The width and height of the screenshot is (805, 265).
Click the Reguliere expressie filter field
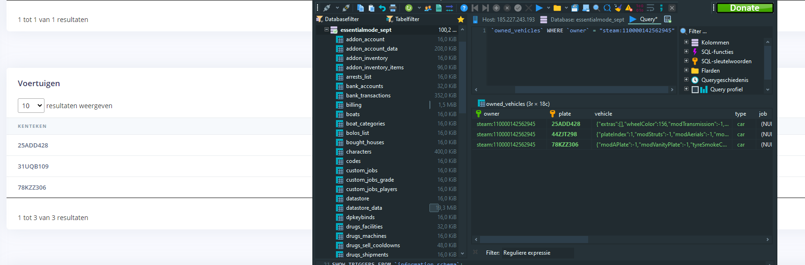(x=537, y=253)
